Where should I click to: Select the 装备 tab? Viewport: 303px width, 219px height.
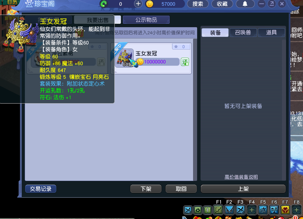coord(215,32)
